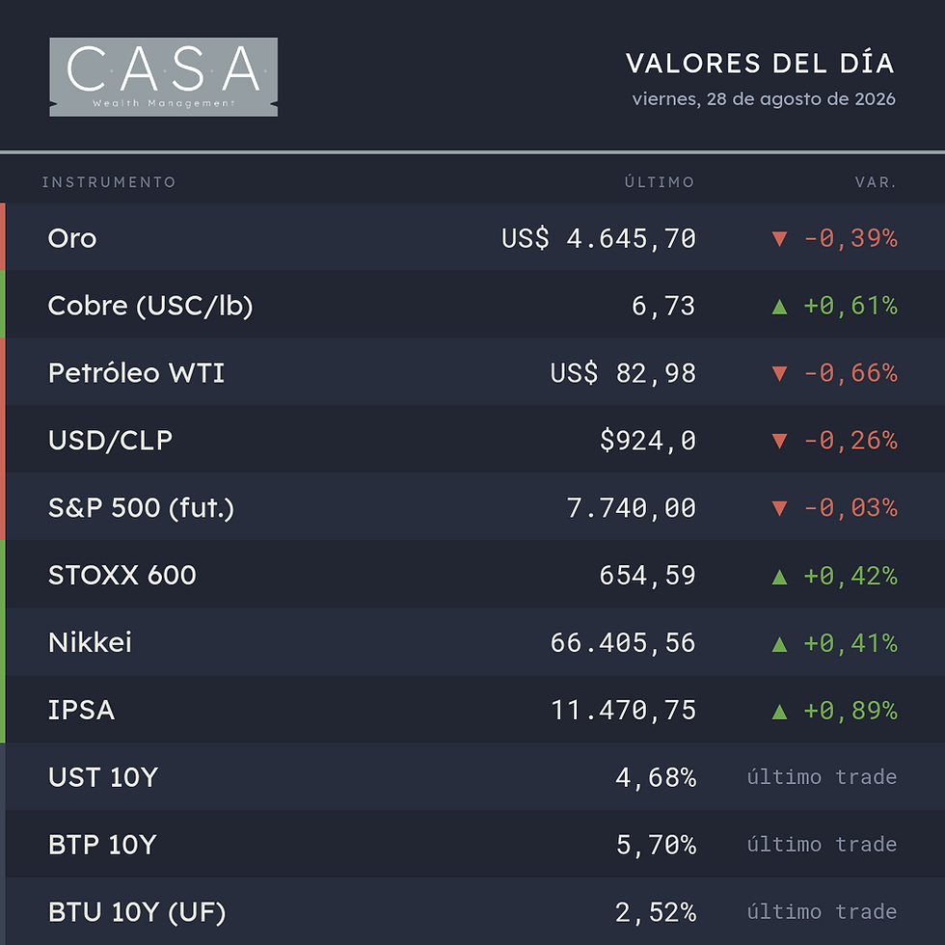Click the up arrow for Nikkei
Screen dimensions: 945x945
click(x=779, y=644)
